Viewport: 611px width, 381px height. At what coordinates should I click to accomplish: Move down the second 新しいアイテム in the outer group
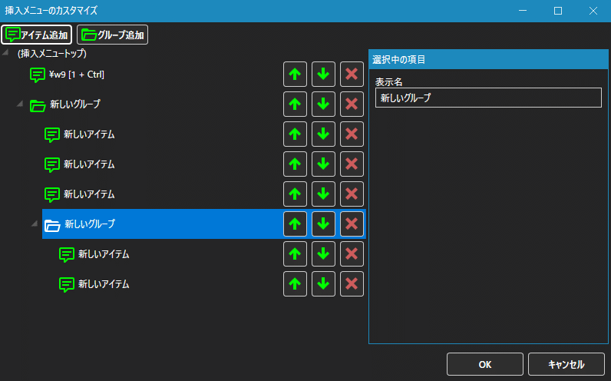point(323,164)
